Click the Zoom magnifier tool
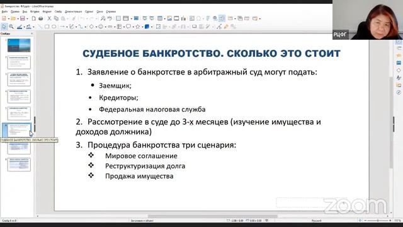The height and width of the screenshot is (227, 403). coord(11,26)
